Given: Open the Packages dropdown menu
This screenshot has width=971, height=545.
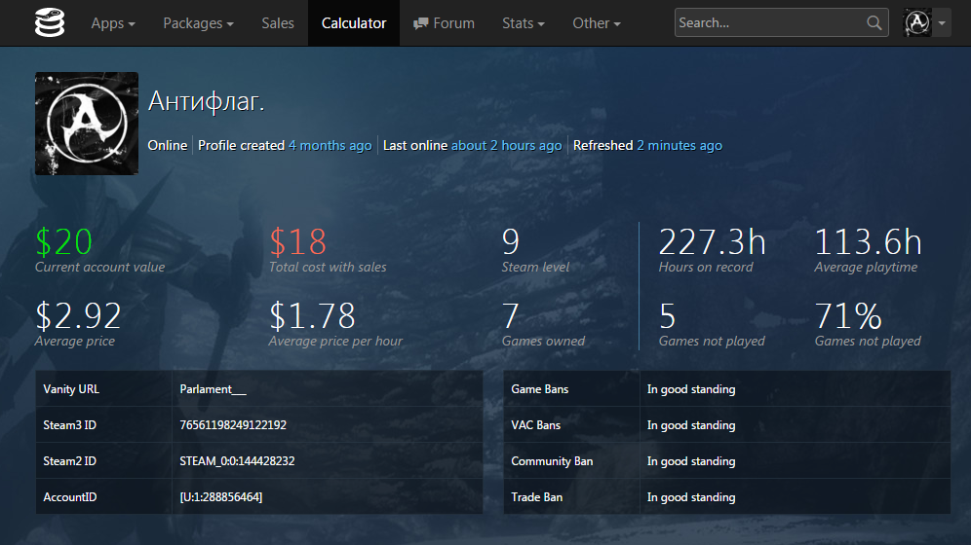Looking at the screenshot, I should 198,22.
